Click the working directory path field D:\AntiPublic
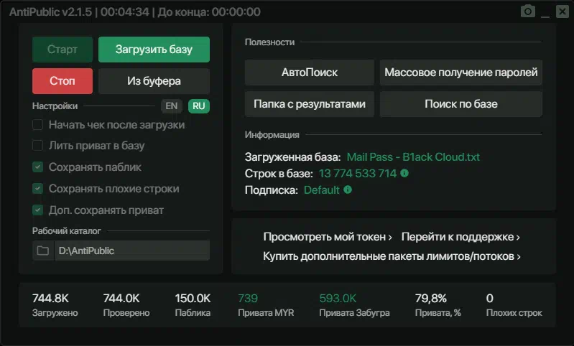Screen dimensions: 574x346 click(132, 251)
